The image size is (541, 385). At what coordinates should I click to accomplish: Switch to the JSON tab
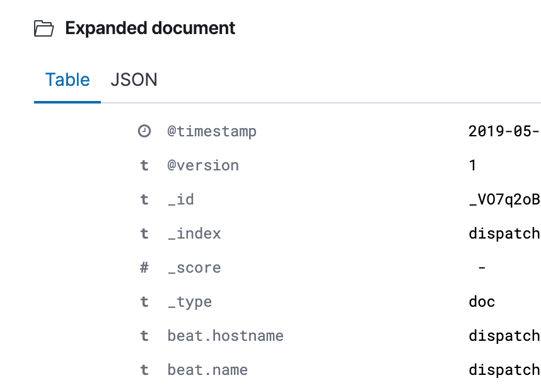[x=134, y=80]
